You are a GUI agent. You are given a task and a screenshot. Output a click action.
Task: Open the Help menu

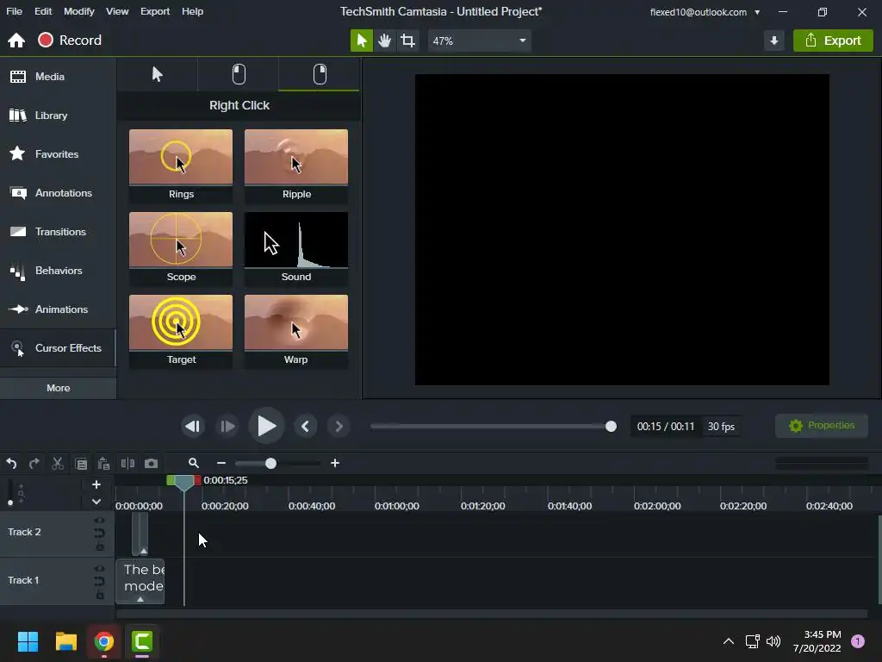192,11
